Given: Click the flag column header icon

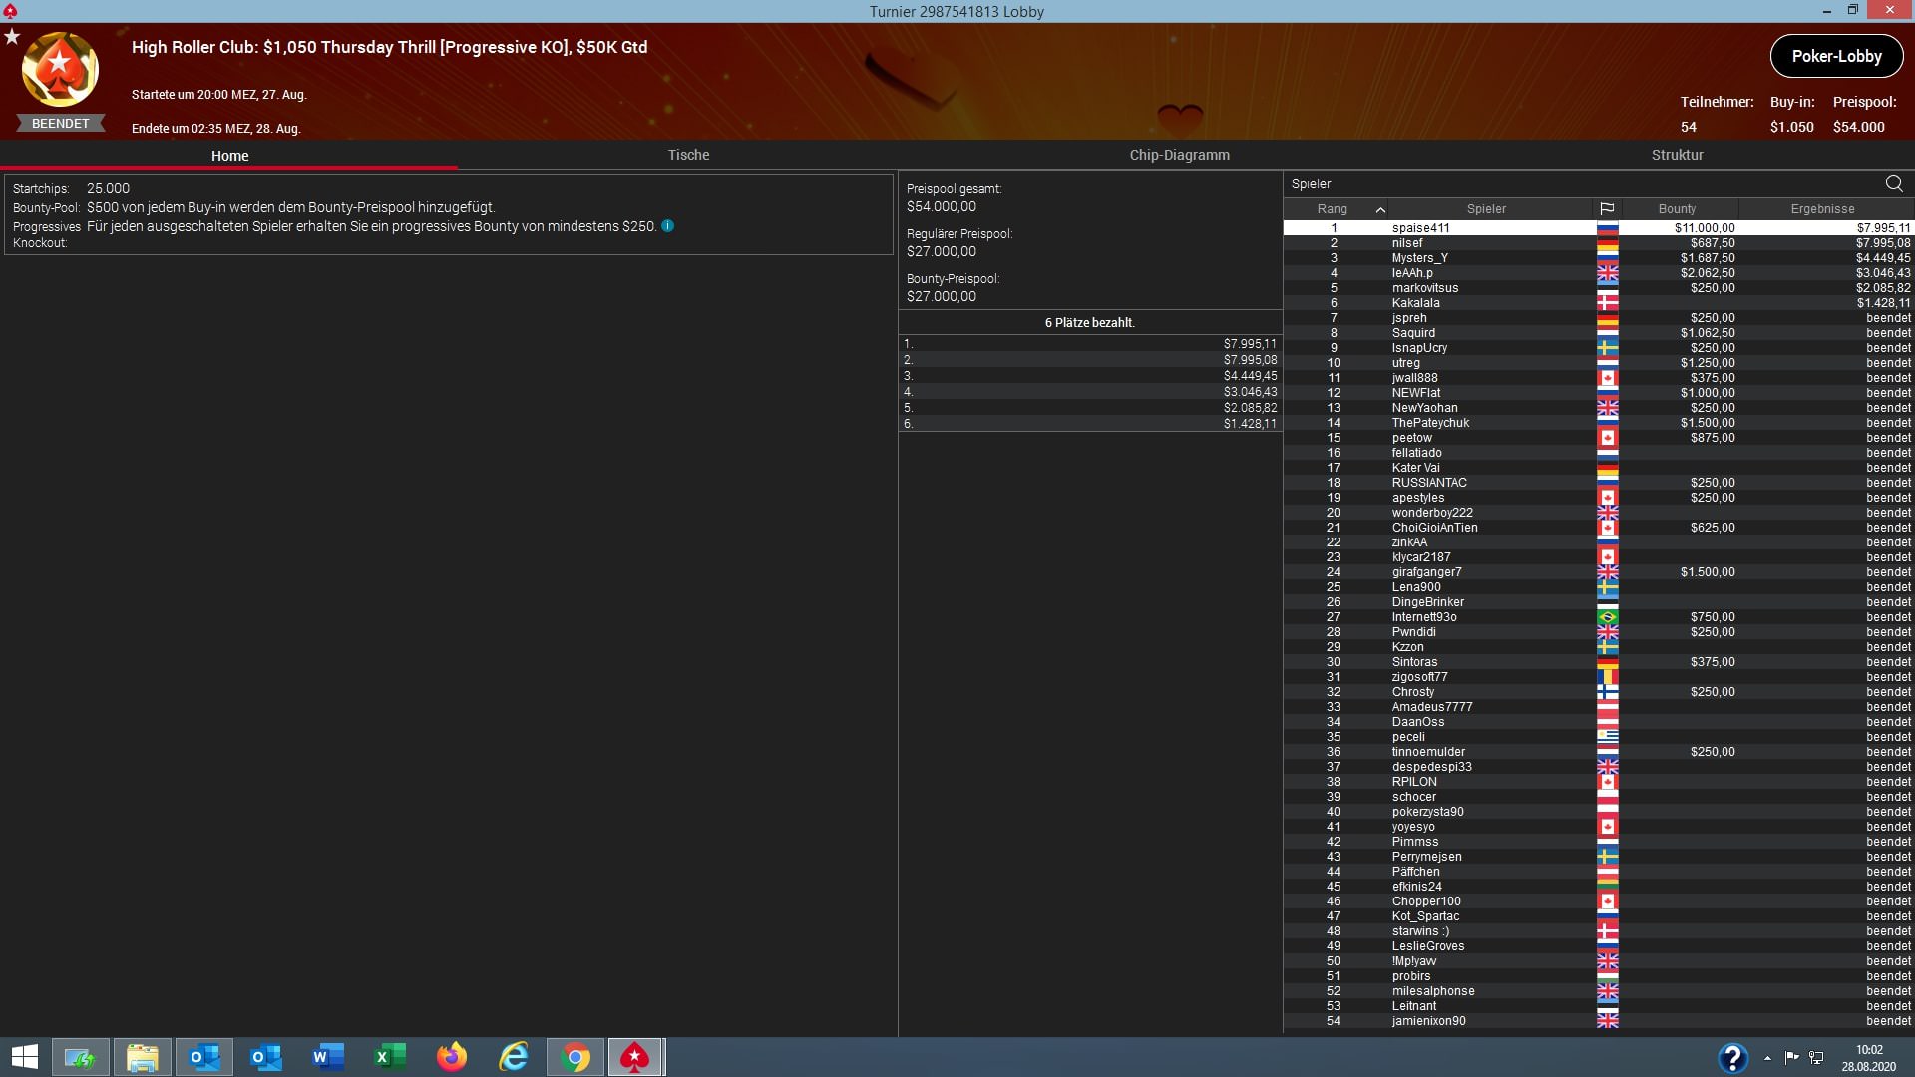Looking at the screenshot, I should pyautogui.click(x=1607, y=209).
